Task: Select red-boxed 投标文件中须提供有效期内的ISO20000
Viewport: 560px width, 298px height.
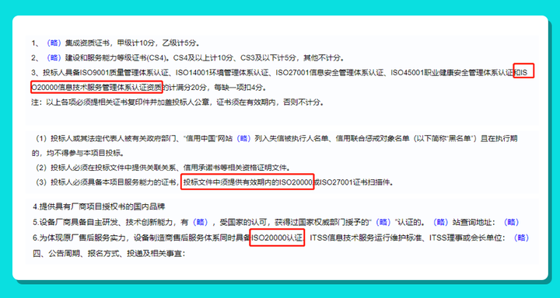Action: click(x=247, y=182)
